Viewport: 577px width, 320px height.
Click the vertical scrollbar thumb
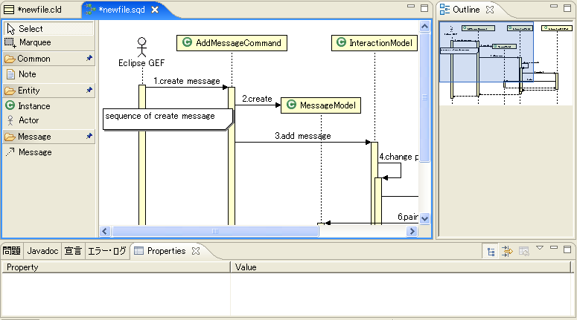click(424, 97)
